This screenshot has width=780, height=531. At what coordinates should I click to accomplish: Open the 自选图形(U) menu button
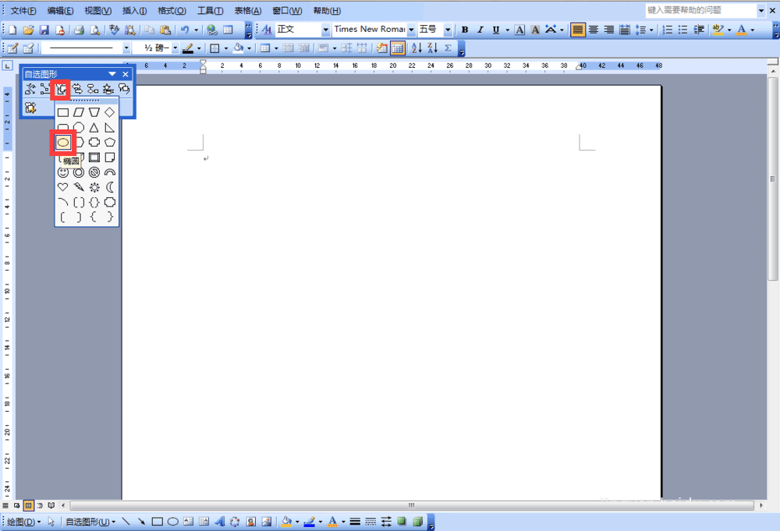click(90, 522)
